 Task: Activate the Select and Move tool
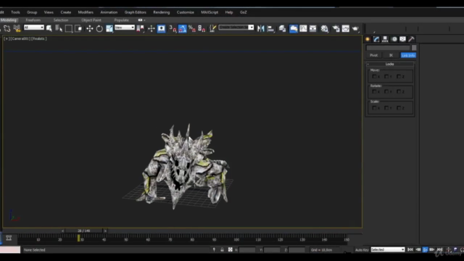(89, 28)
